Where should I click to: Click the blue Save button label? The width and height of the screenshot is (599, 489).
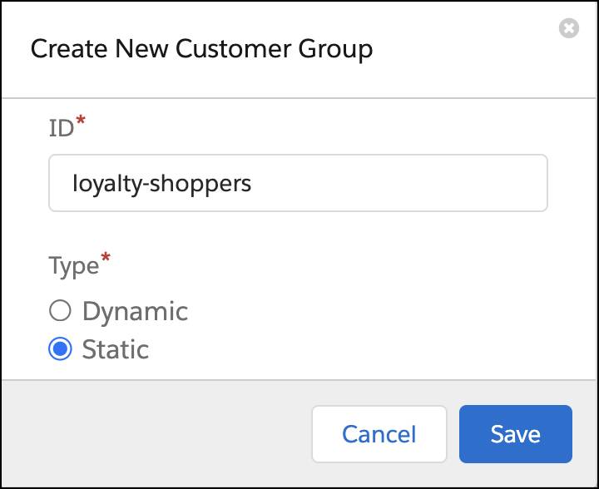[x=515, y=434]
